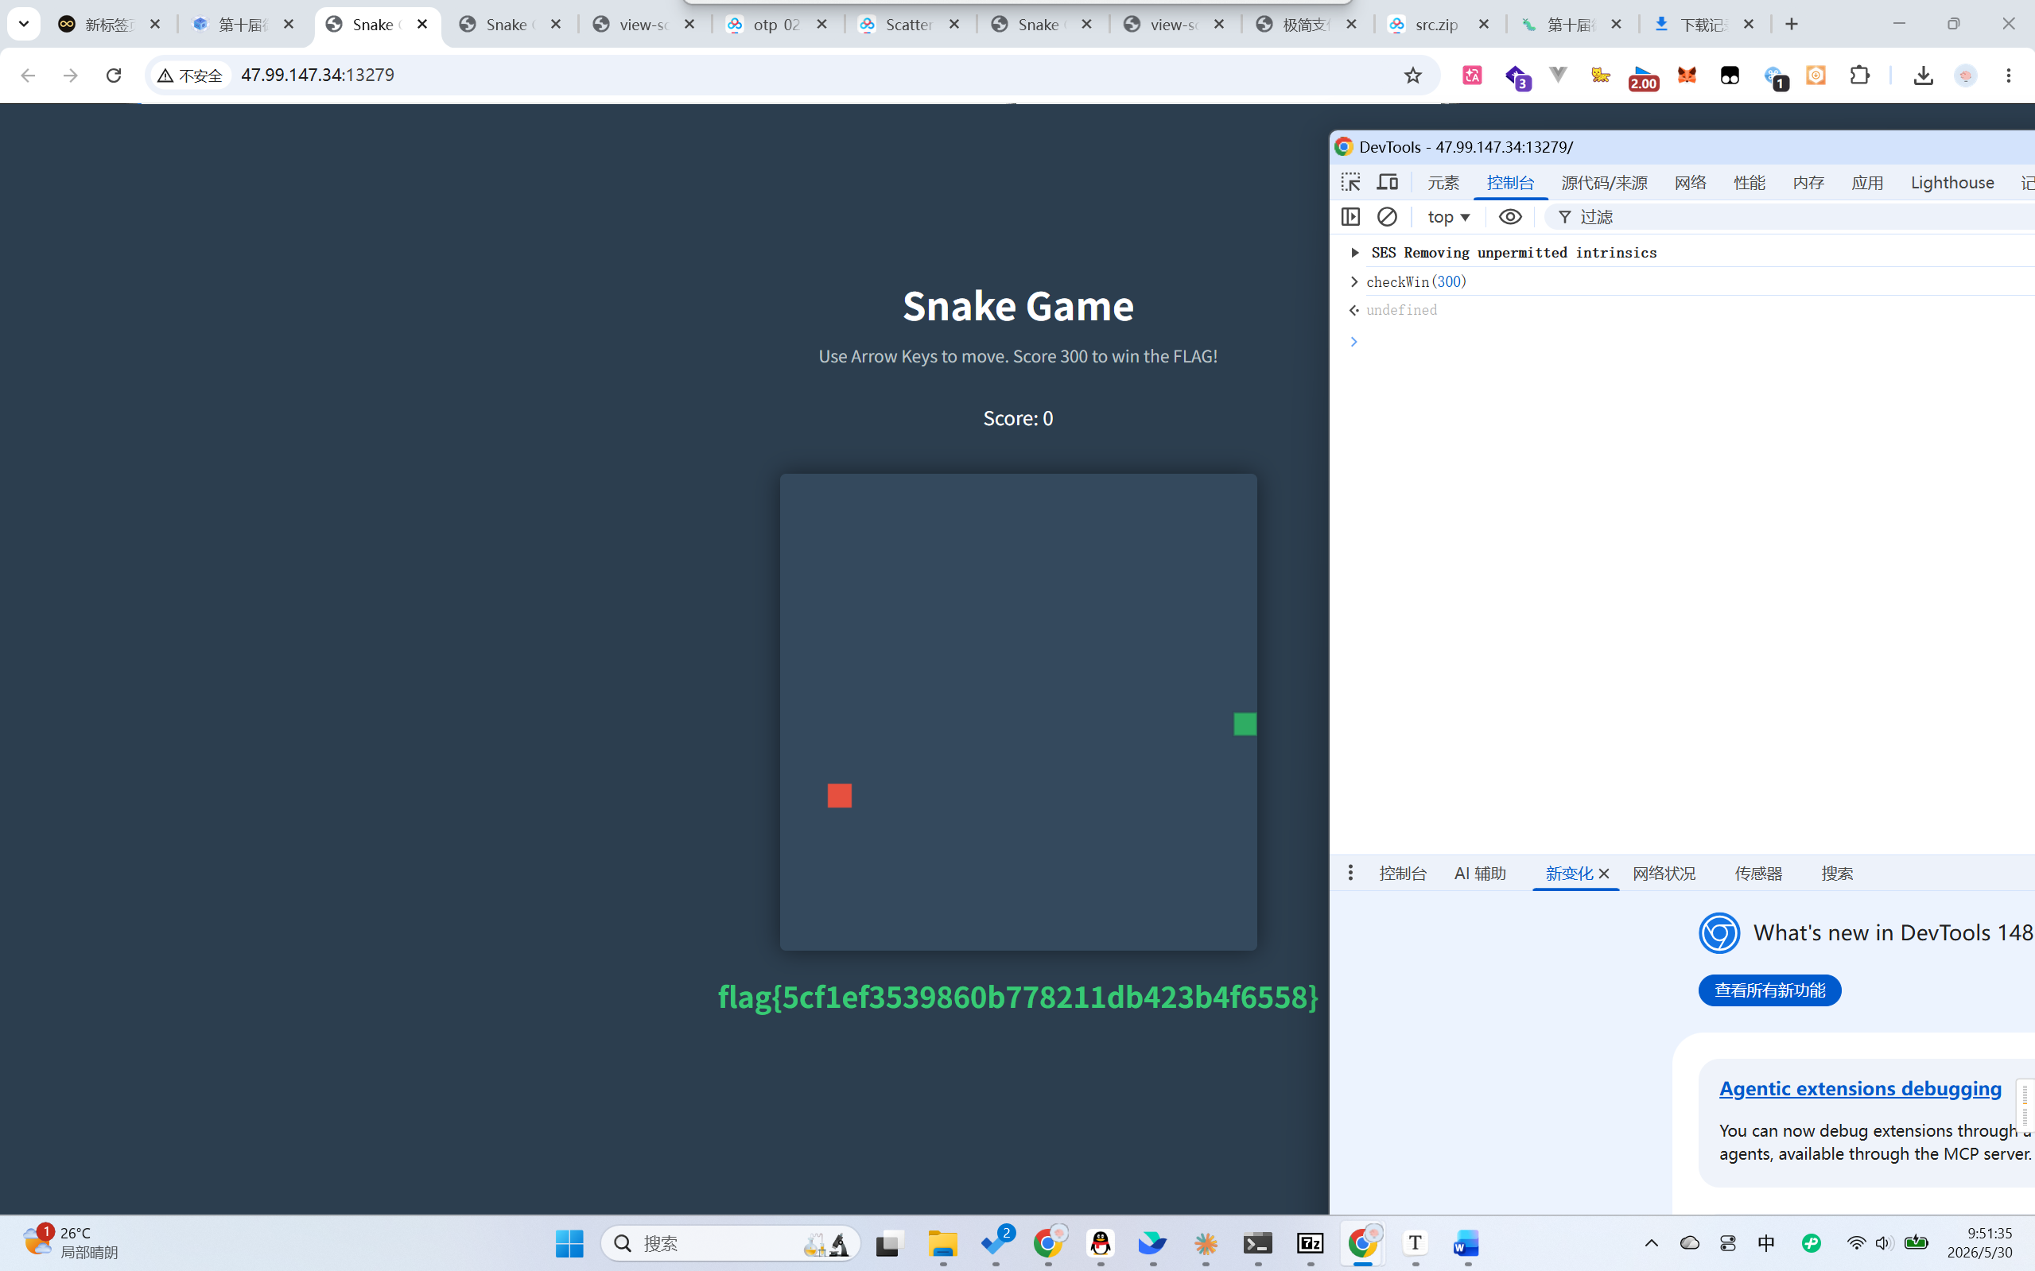Switch to the 应用 Application tab
This screenshot has height=1271, width=2035.
(1867, 182)
